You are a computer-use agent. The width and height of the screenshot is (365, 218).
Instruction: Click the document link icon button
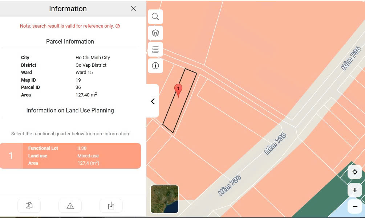point(29,206)
